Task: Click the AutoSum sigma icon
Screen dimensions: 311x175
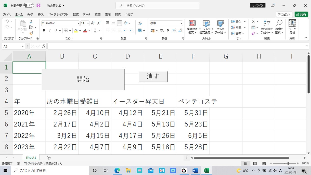Action: coord(253,22)
